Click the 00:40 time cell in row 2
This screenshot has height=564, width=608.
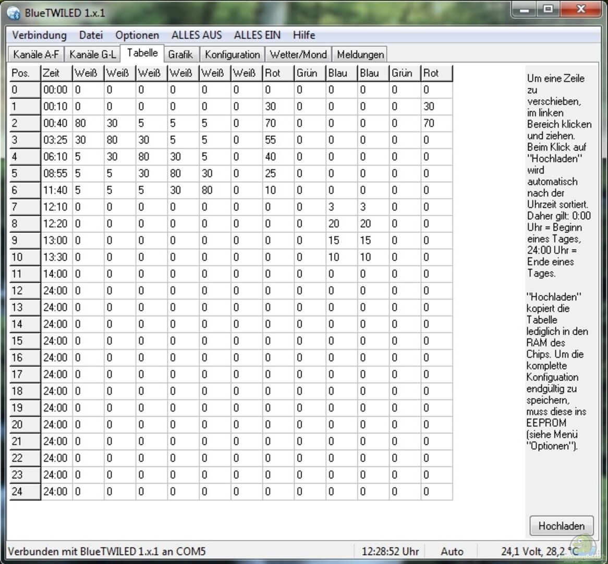(x=56, y=123)
